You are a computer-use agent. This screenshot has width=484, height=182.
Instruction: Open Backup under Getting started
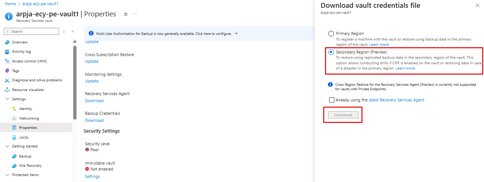tap(25, 156)
